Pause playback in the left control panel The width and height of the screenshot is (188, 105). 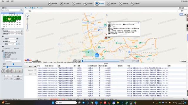point(3,71)
